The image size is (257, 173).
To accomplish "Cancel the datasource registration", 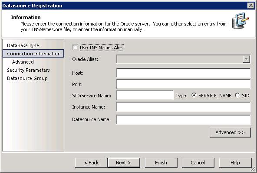I will point(198,163).
